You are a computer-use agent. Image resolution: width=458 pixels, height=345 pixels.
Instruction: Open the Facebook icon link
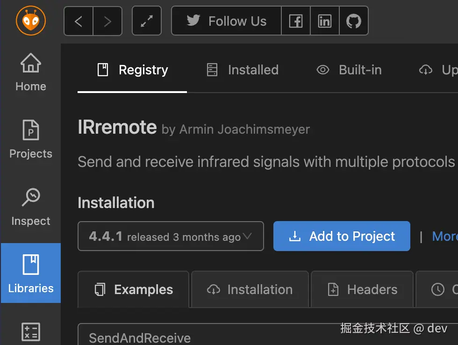point(295,21)
